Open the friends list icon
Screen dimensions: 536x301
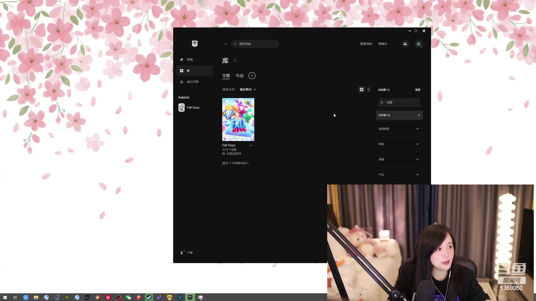[405, 44]
